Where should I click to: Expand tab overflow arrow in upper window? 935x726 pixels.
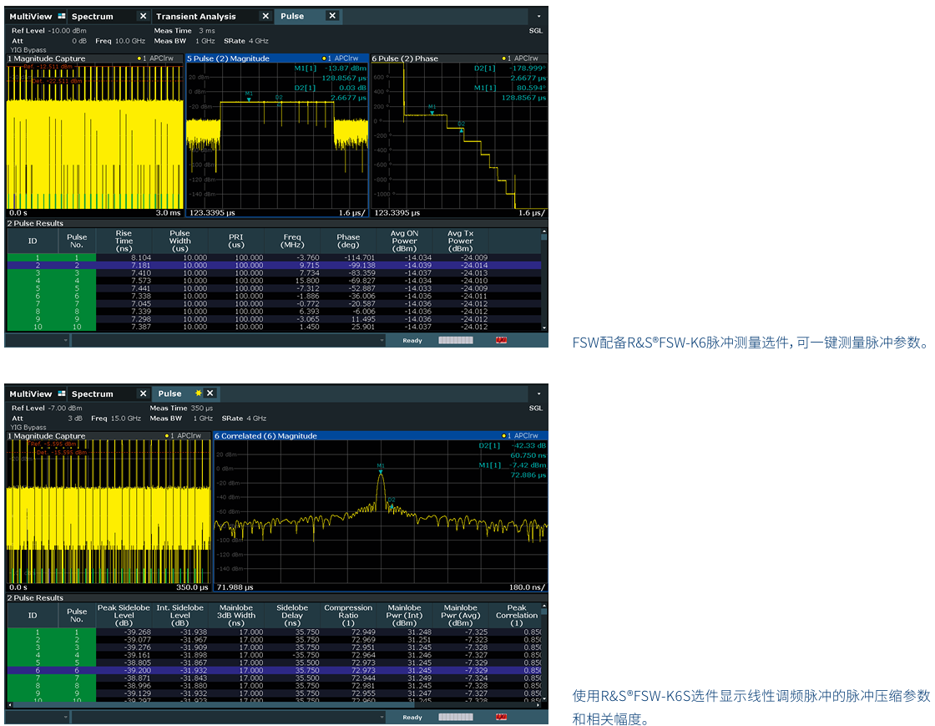click(x=538, y=16)
